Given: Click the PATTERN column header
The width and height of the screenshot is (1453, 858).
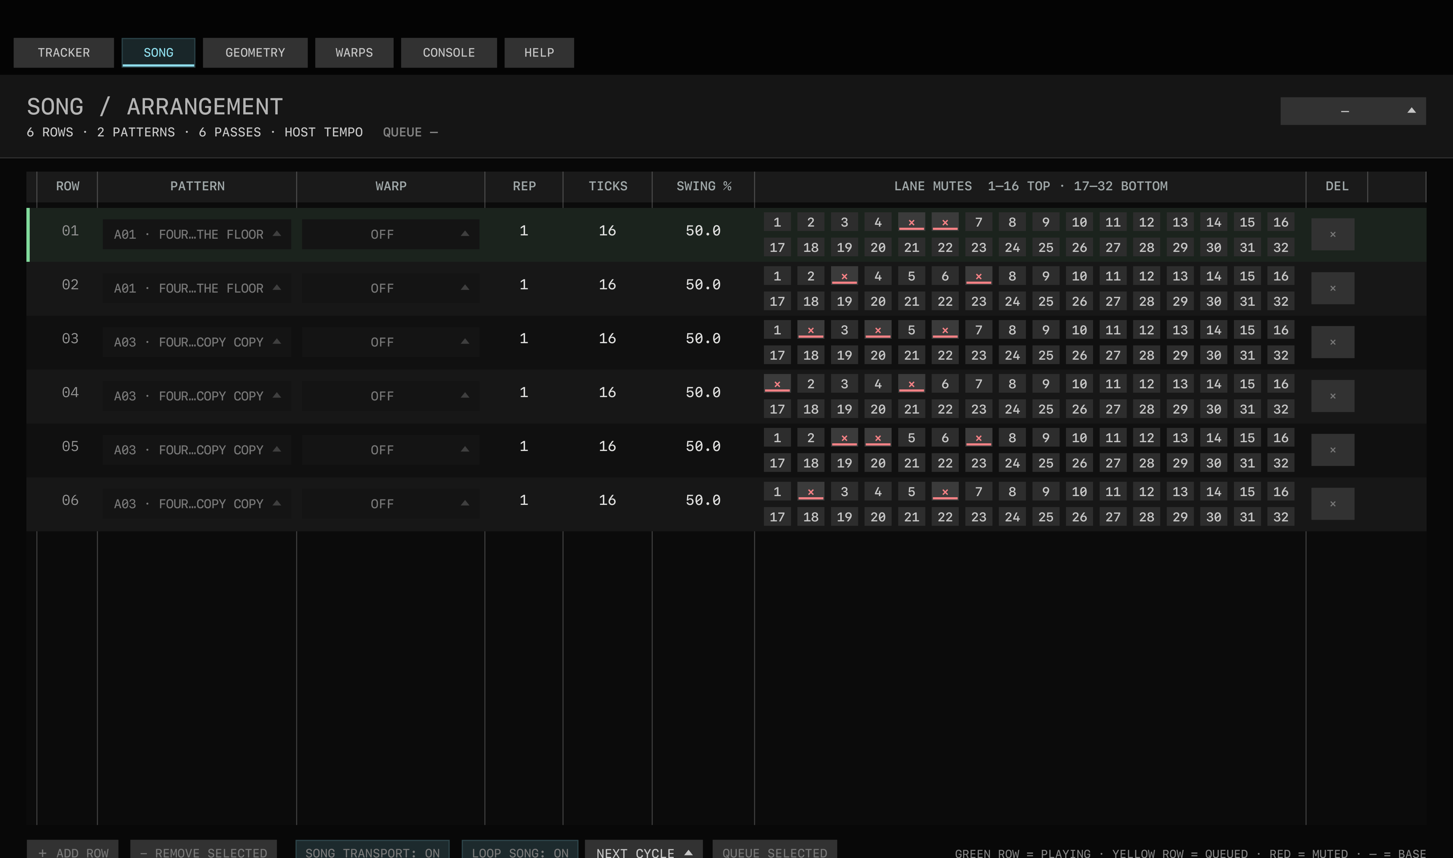Looking at the screenshot, I should (x=197, y=186).
